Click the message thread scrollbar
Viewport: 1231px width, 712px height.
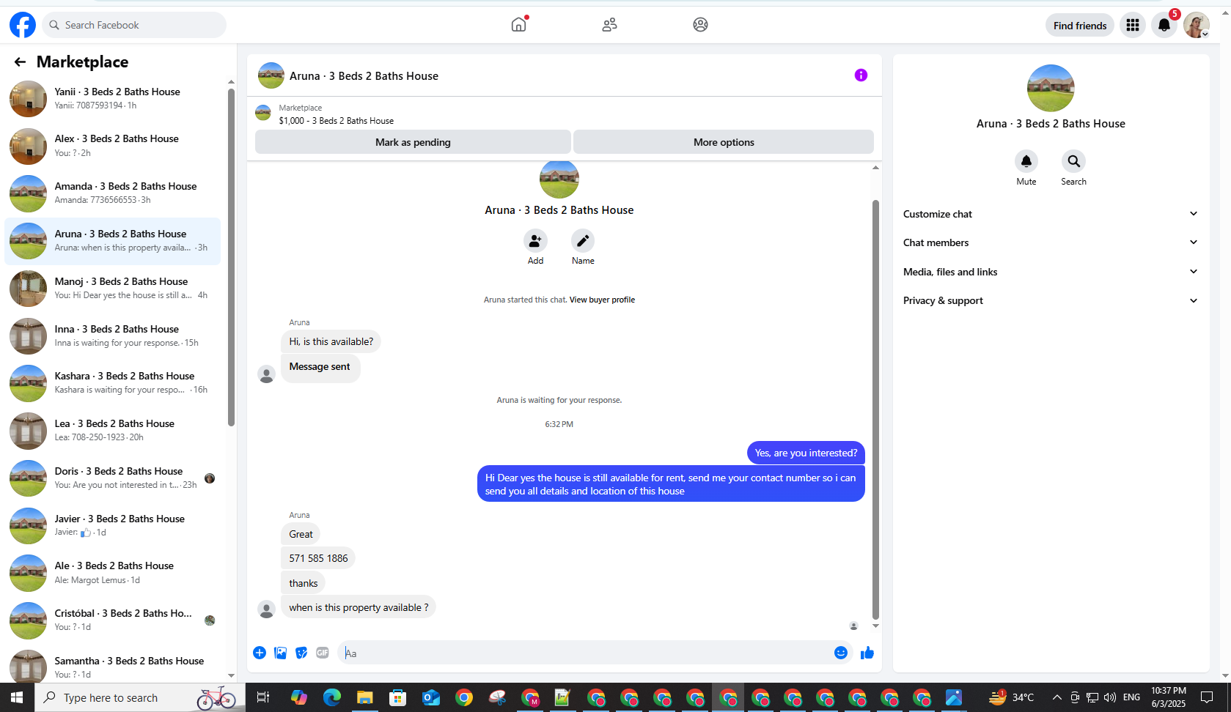tap(875, 410)
